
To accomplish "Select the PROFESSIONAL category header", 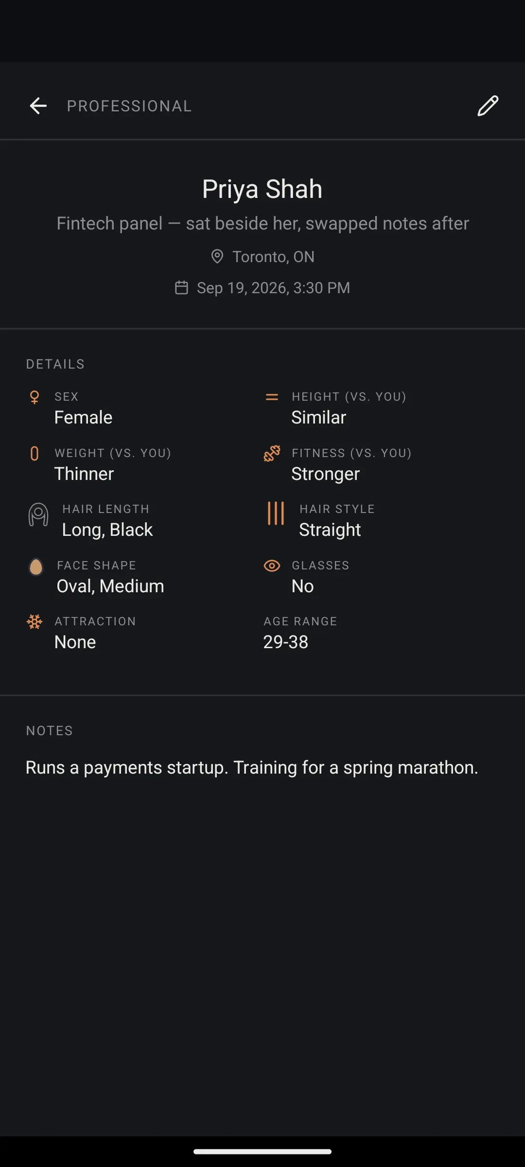I will tap(129, 106).
